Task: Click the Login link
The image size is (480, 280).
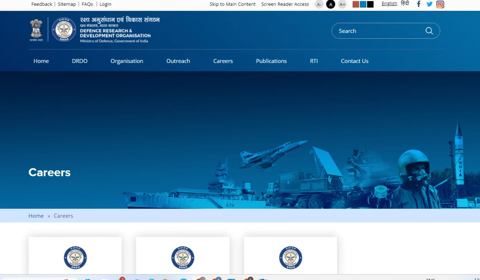Action: tap(105, 4)
